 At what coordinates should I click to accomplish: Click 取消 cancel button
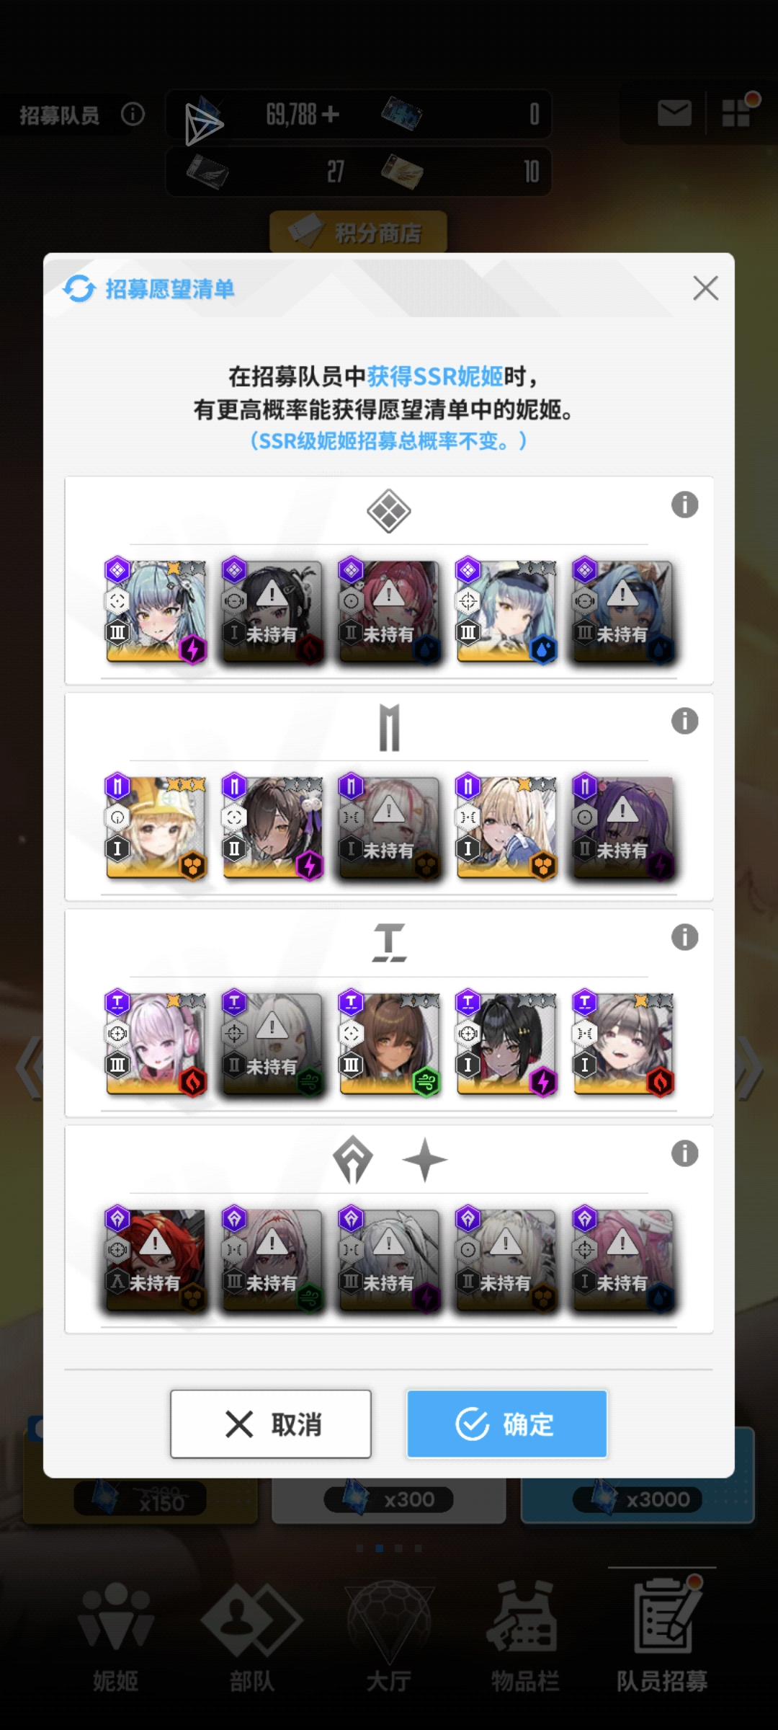271,1424
